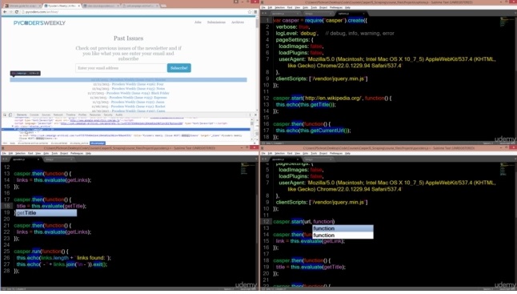Go back using the browser back arrow
The width and height of the screenshot is (517, 294).
(x=5, y=12)
